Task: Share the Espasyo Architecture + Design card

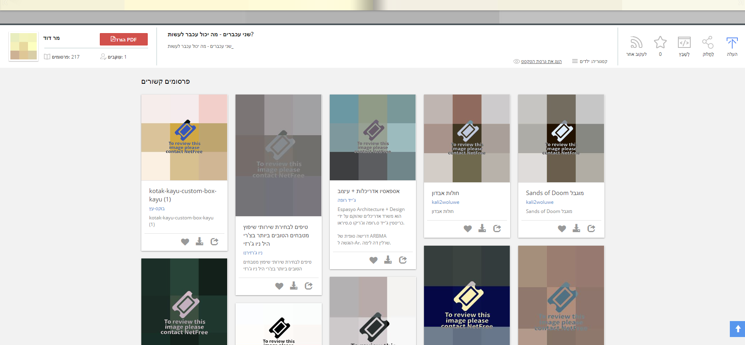Action: tap(403, 260)
